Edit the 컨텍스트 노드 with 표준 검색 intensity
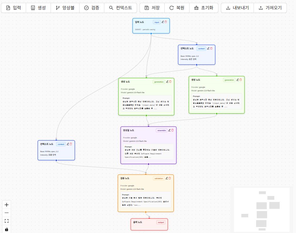 pos(208,48)
